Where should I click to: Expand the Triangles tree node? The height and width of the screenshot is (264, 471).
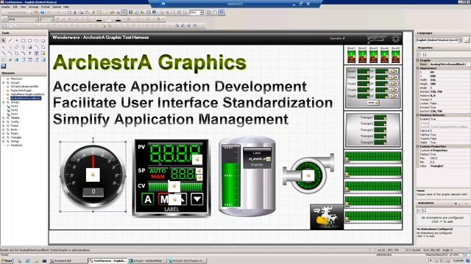point(3,137)
